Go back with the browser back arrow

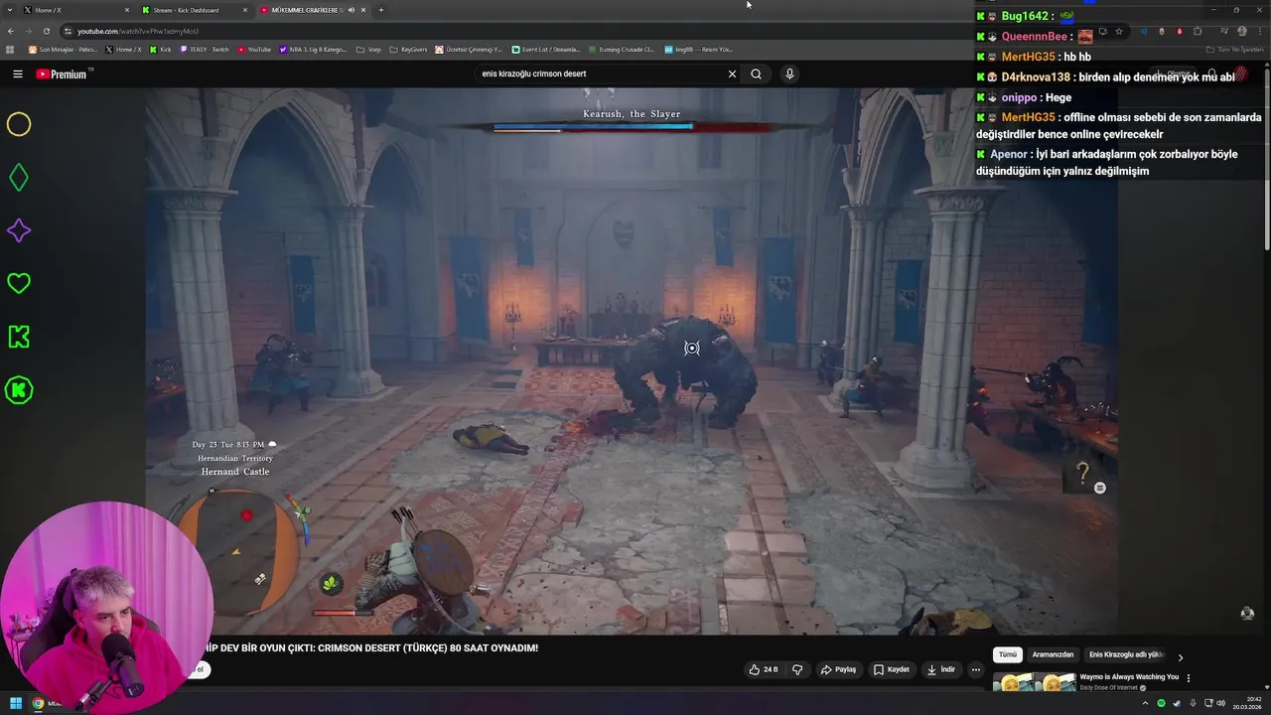12,31
